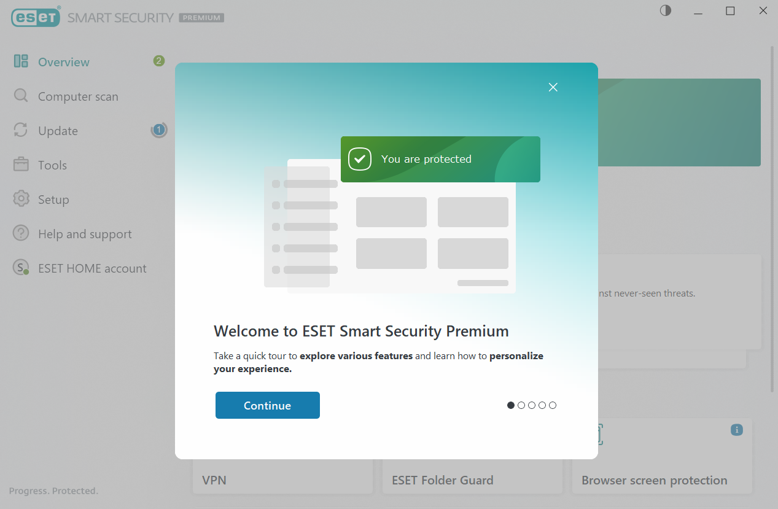The image size is (778, 509).
Task: Select the Overview sidebar icon
Action: pos(21,61)
